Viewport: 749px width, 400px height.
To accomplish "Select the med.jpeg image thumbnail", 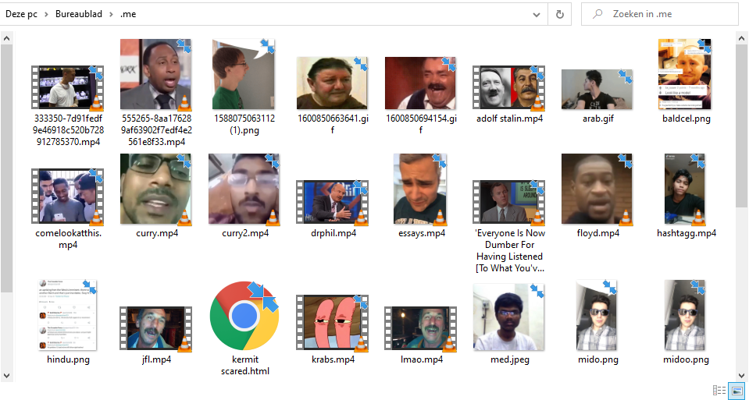I will click(508, 317).
